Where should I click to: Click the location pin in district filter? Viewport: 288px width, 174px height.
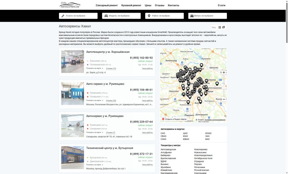[x=149, y=16]
